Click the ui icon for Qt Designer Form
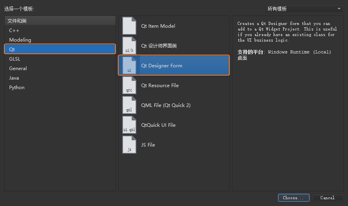Viewport: 348px width, 206px height. (x=129, y=65)
